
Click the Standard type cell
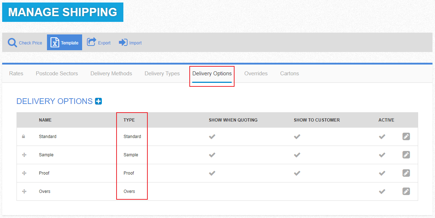pos(132,137)
